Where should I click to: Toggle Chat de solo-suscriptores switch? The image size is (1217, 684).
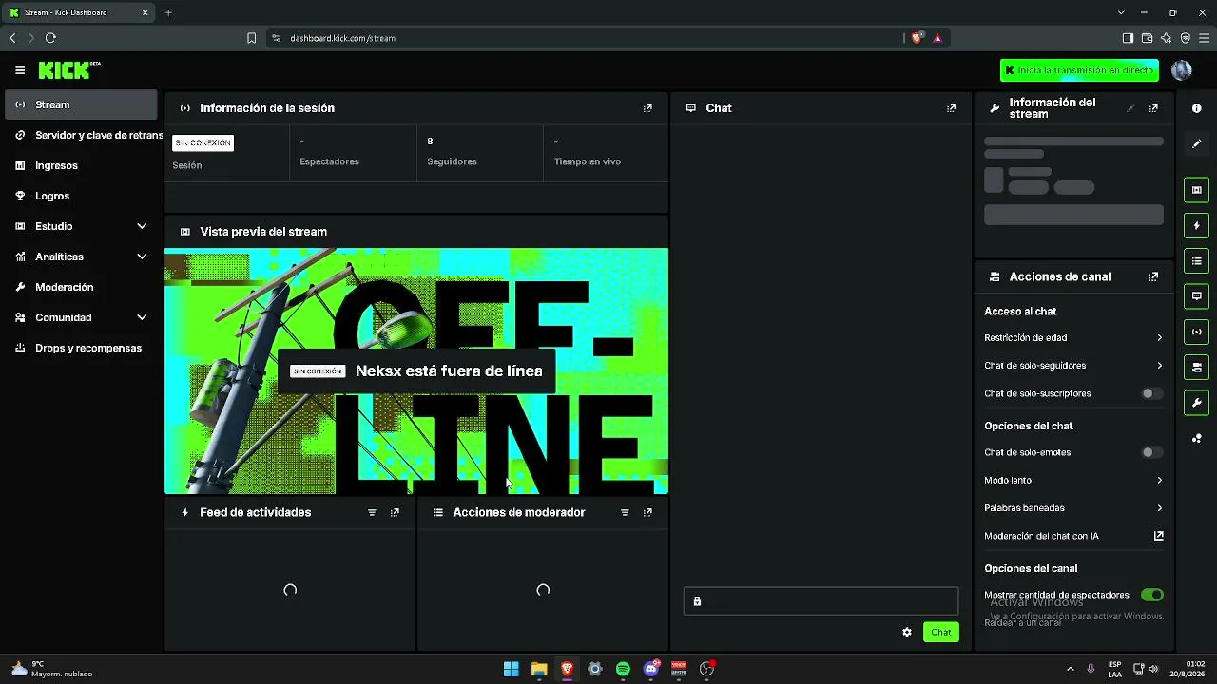pos(1151,393)
